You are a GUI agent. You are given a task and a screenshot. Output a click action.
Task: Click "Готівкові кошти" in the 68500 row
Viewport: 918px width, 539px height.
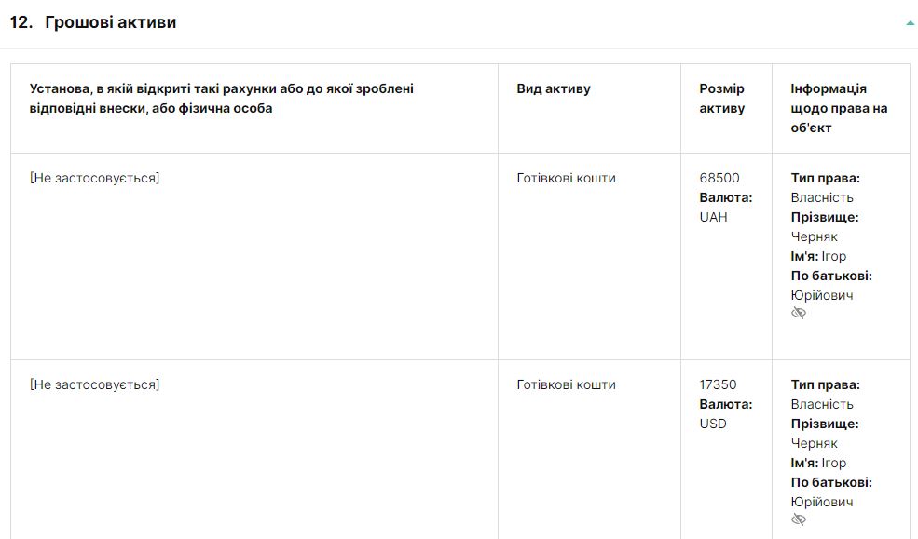(566, 178)
